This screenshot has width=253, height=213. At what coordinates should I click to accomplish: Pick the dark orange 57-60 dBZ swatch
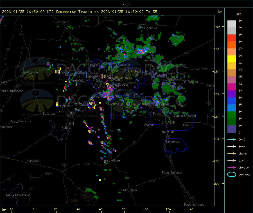(x=232, y=45)
